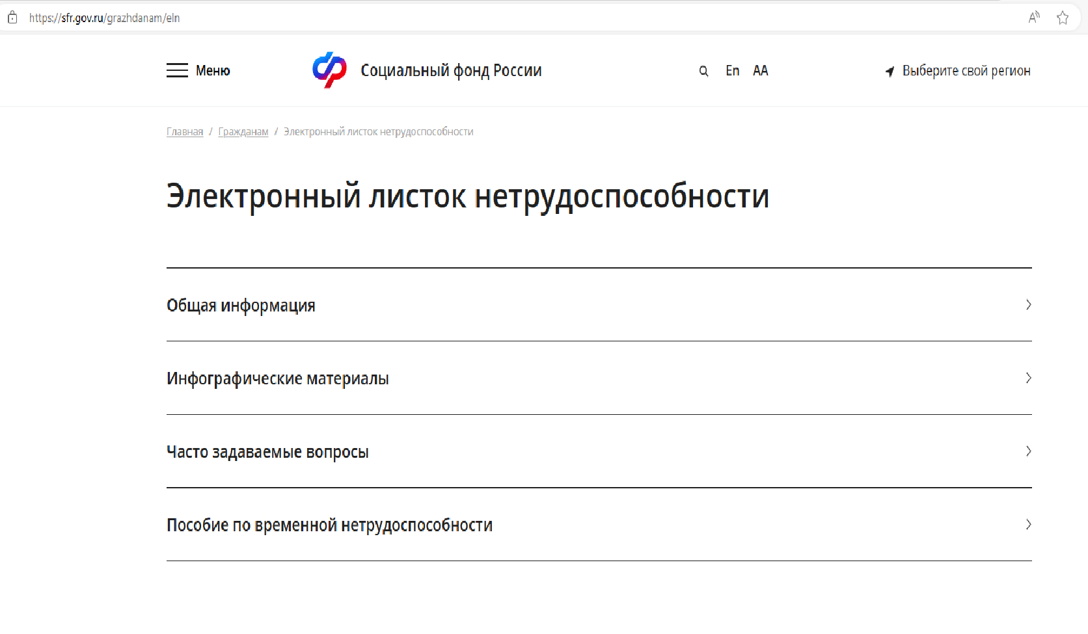Click the URL address field
Screen dimensions: 1088x634
pos(521,18)
